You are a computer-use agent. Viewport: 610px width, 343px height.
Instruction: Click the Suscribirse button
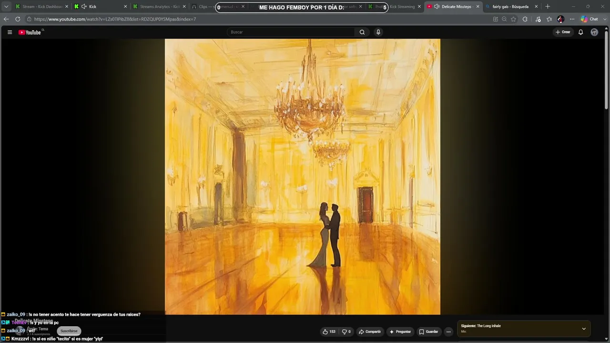[69, 331]
